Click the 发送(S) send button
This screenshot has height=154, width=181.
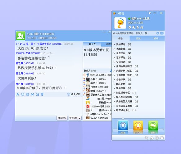pyautogui.click(x=73, y=118)
